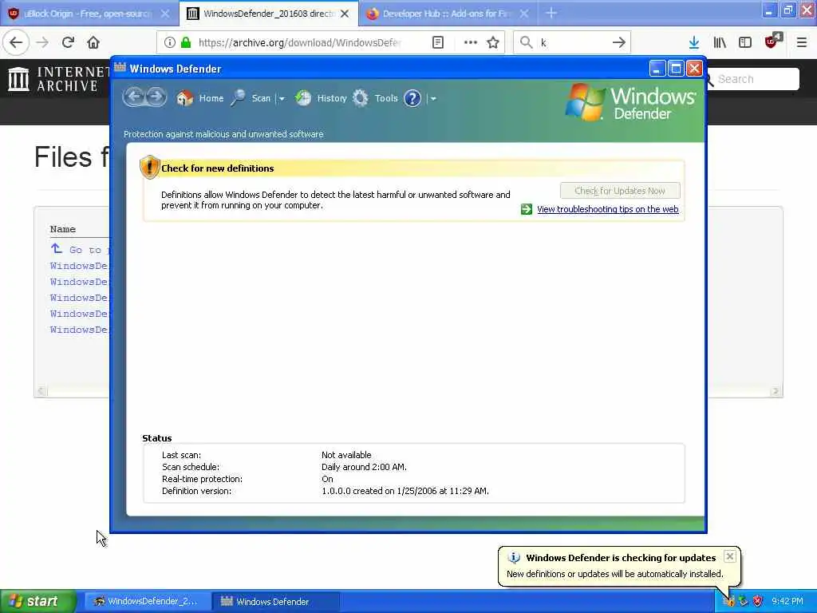817x613 pixels.
Task: Switch to WindowsDefender_2... Firefox taskbar button
Action: pos(148,601)
